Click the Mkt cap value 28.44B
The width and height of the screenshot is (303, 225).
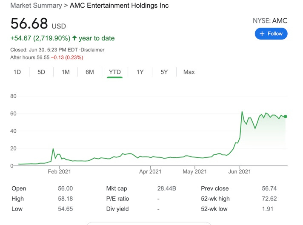(166, 188)
